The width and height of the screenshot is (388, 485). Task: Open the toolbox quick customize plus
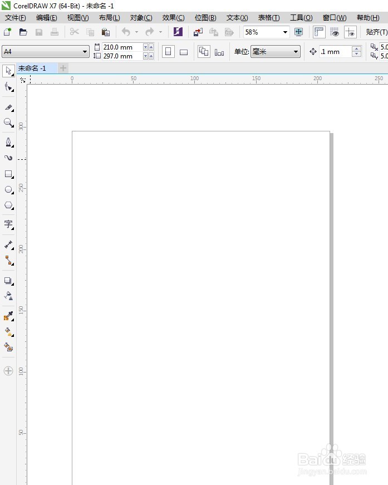point(8,370)
